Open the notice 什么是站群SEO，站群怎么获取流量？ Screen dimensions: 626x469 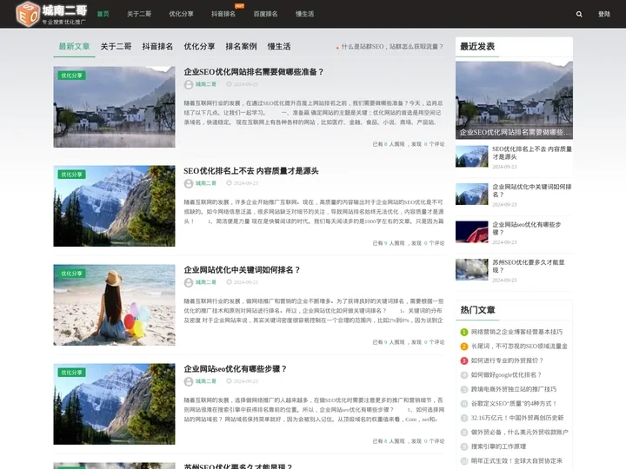click(392, 47)
